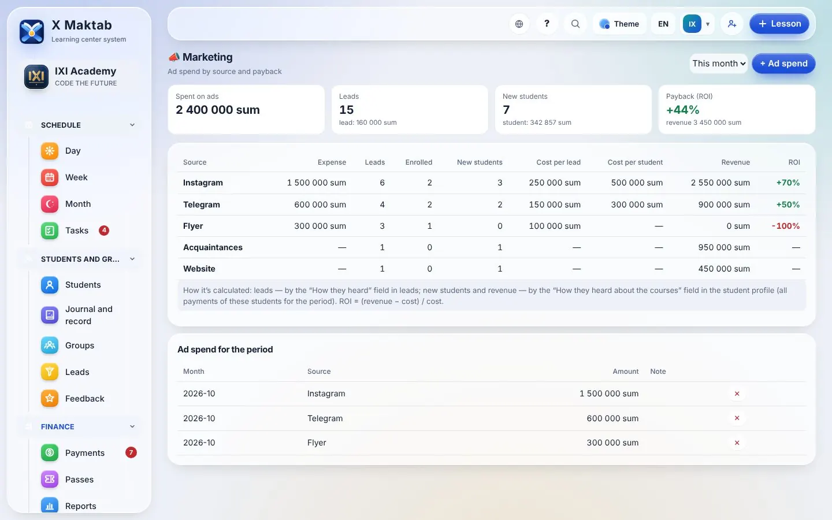Open the Week calendar icon

pos(50,177)
